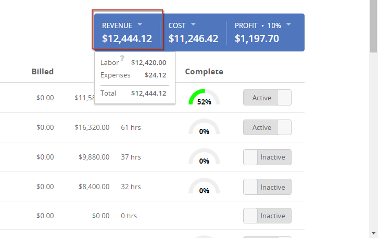The height and width of the screenshot is (238, 378).
Task: Click the 0% gauge on 32 hrs row
Action: (204, 186)
